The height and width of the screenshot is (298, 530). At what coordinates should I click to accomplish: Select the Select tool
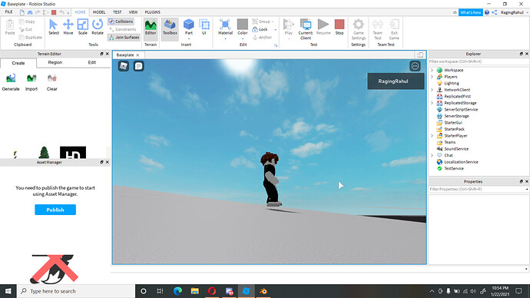(54, 27)
